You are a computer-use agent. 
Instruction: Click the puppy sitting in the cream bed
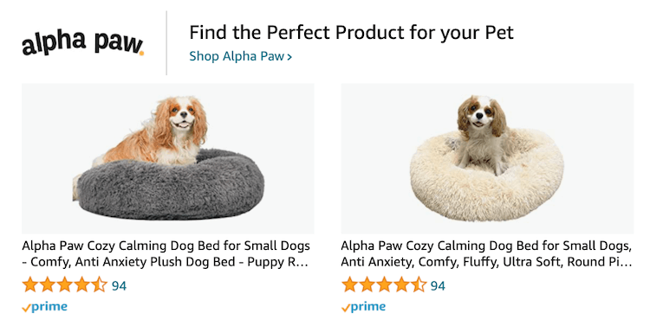click(x=482, y=133)
